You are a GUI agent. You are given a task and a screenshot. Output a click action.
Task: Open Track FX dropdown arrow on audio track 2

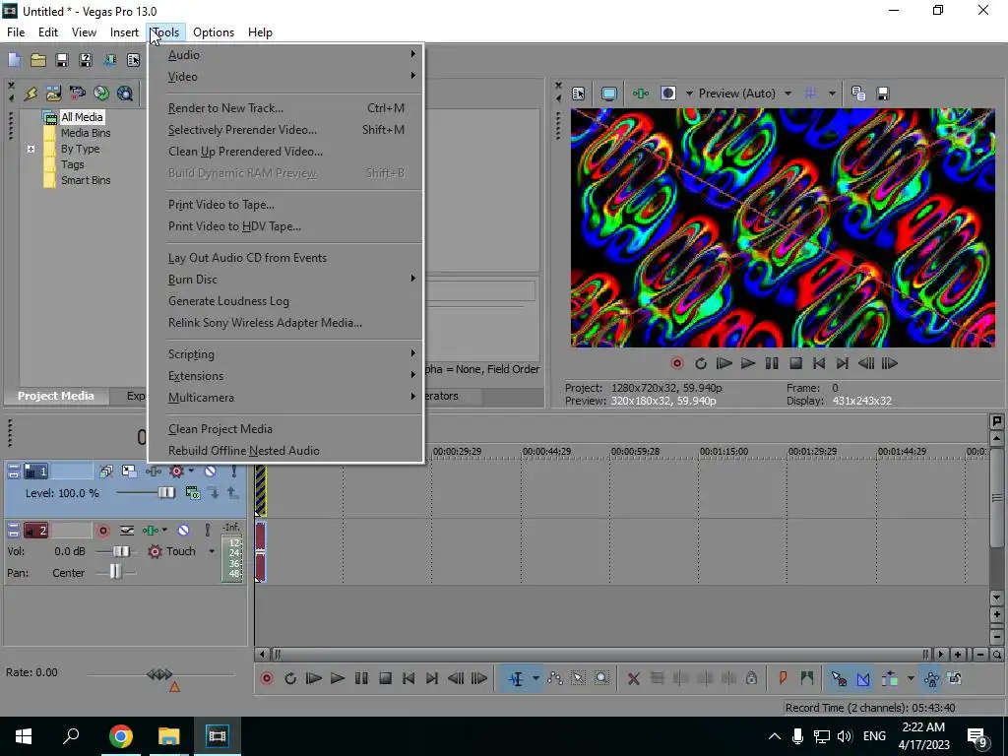[164, 531]
